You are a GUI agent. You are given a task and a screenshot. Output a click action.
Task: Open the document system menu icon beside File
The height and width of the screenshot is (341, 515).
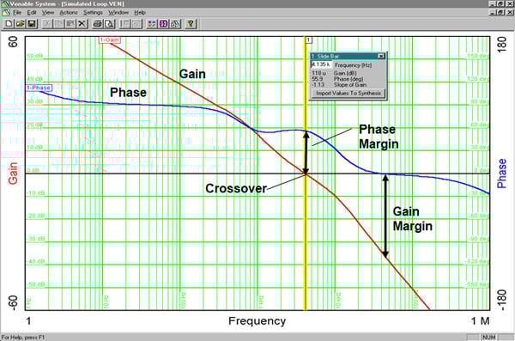pyautogui.click(x=6, y=13)
